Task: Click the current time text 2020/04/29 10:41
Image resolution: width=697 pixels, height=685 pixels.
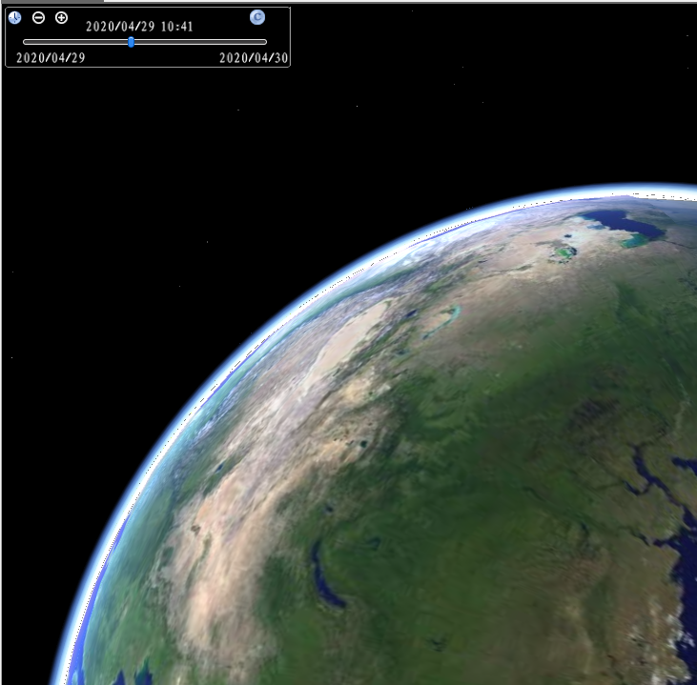Action: coord(139,27)
